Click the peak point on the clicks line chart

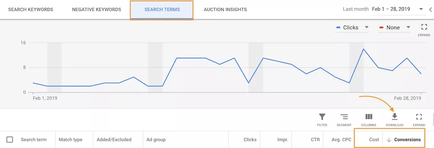[363, 49]
